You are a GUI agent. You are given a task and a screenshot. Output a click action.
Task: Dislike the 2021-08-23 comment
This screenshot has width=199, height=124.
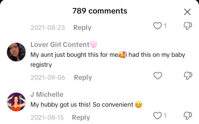click(x=188, y=26)
